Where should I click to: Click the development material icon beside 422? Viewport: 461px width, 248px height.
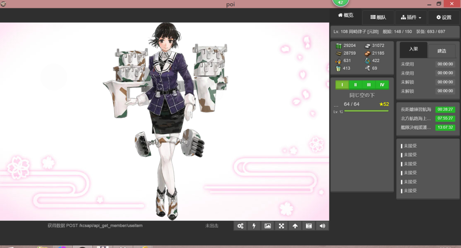pyautogui.click(x=367, y=61)
